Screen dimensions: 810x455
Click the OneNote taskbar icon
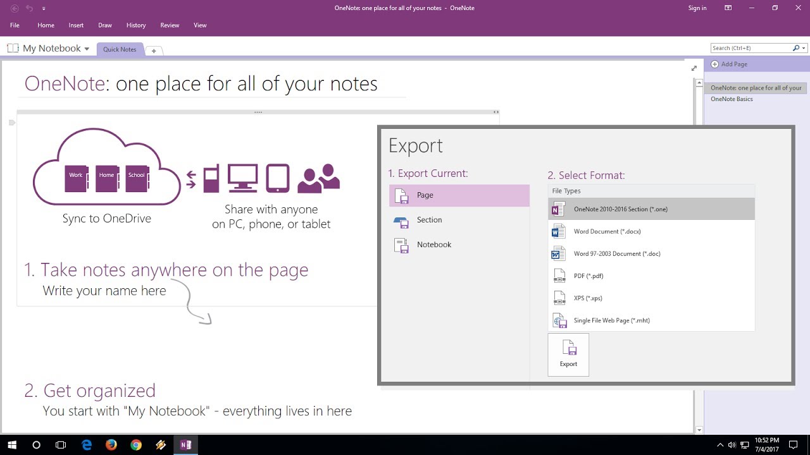[x=185, y=445]
